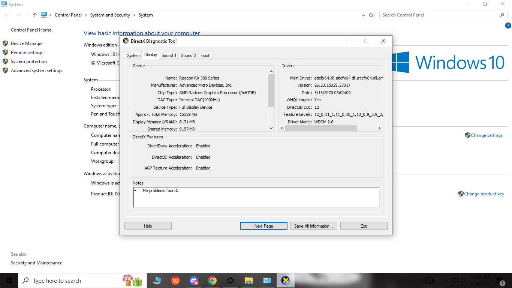Click the DirectX Diagnostic Tool title icon
The width and height of the screenshot is (512, 288).
pyautogui.click(x=126, y=41)
